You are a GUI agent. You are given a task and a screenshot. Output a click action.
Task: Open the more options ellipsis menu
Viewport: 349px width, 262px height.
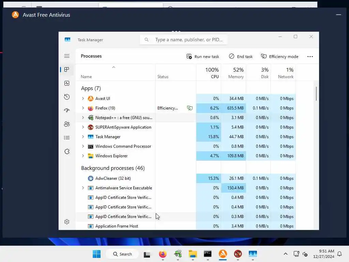[x=310, y=57]
